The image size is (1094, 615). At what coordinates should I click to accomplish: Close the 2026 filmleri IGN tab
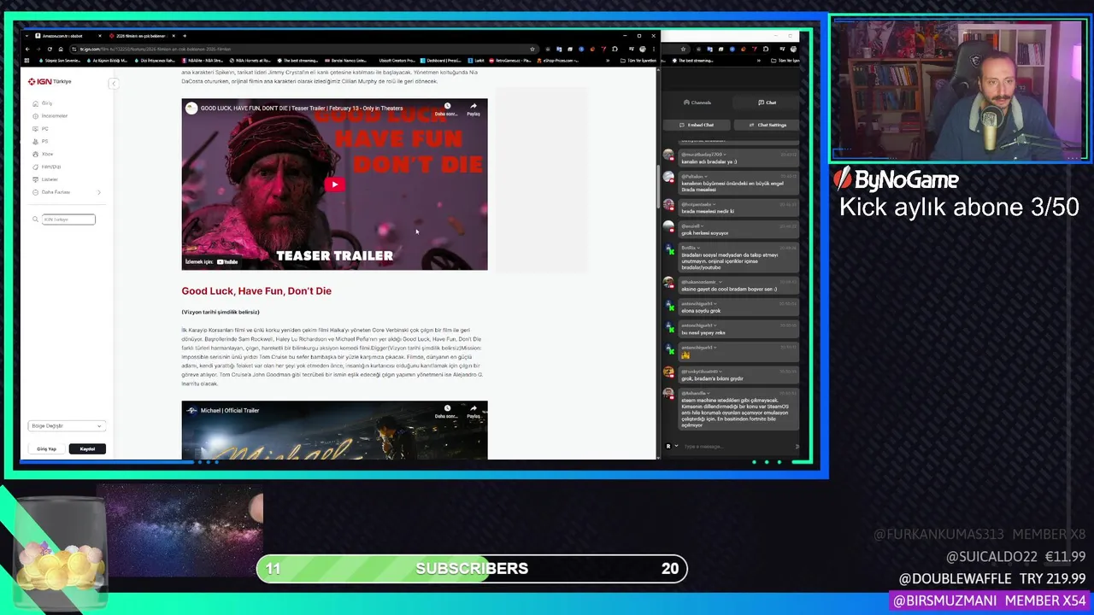click(x=174, y=36)
